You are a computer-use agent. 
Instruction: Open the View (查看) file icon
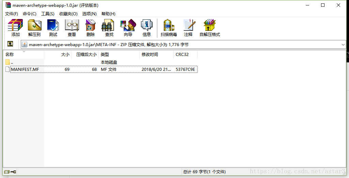coord(72,25)
